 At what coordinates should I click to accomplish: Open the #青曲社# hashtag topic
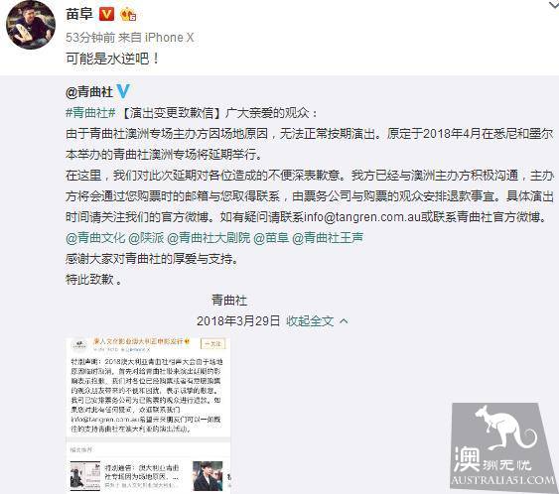click(x=90, y=113)
